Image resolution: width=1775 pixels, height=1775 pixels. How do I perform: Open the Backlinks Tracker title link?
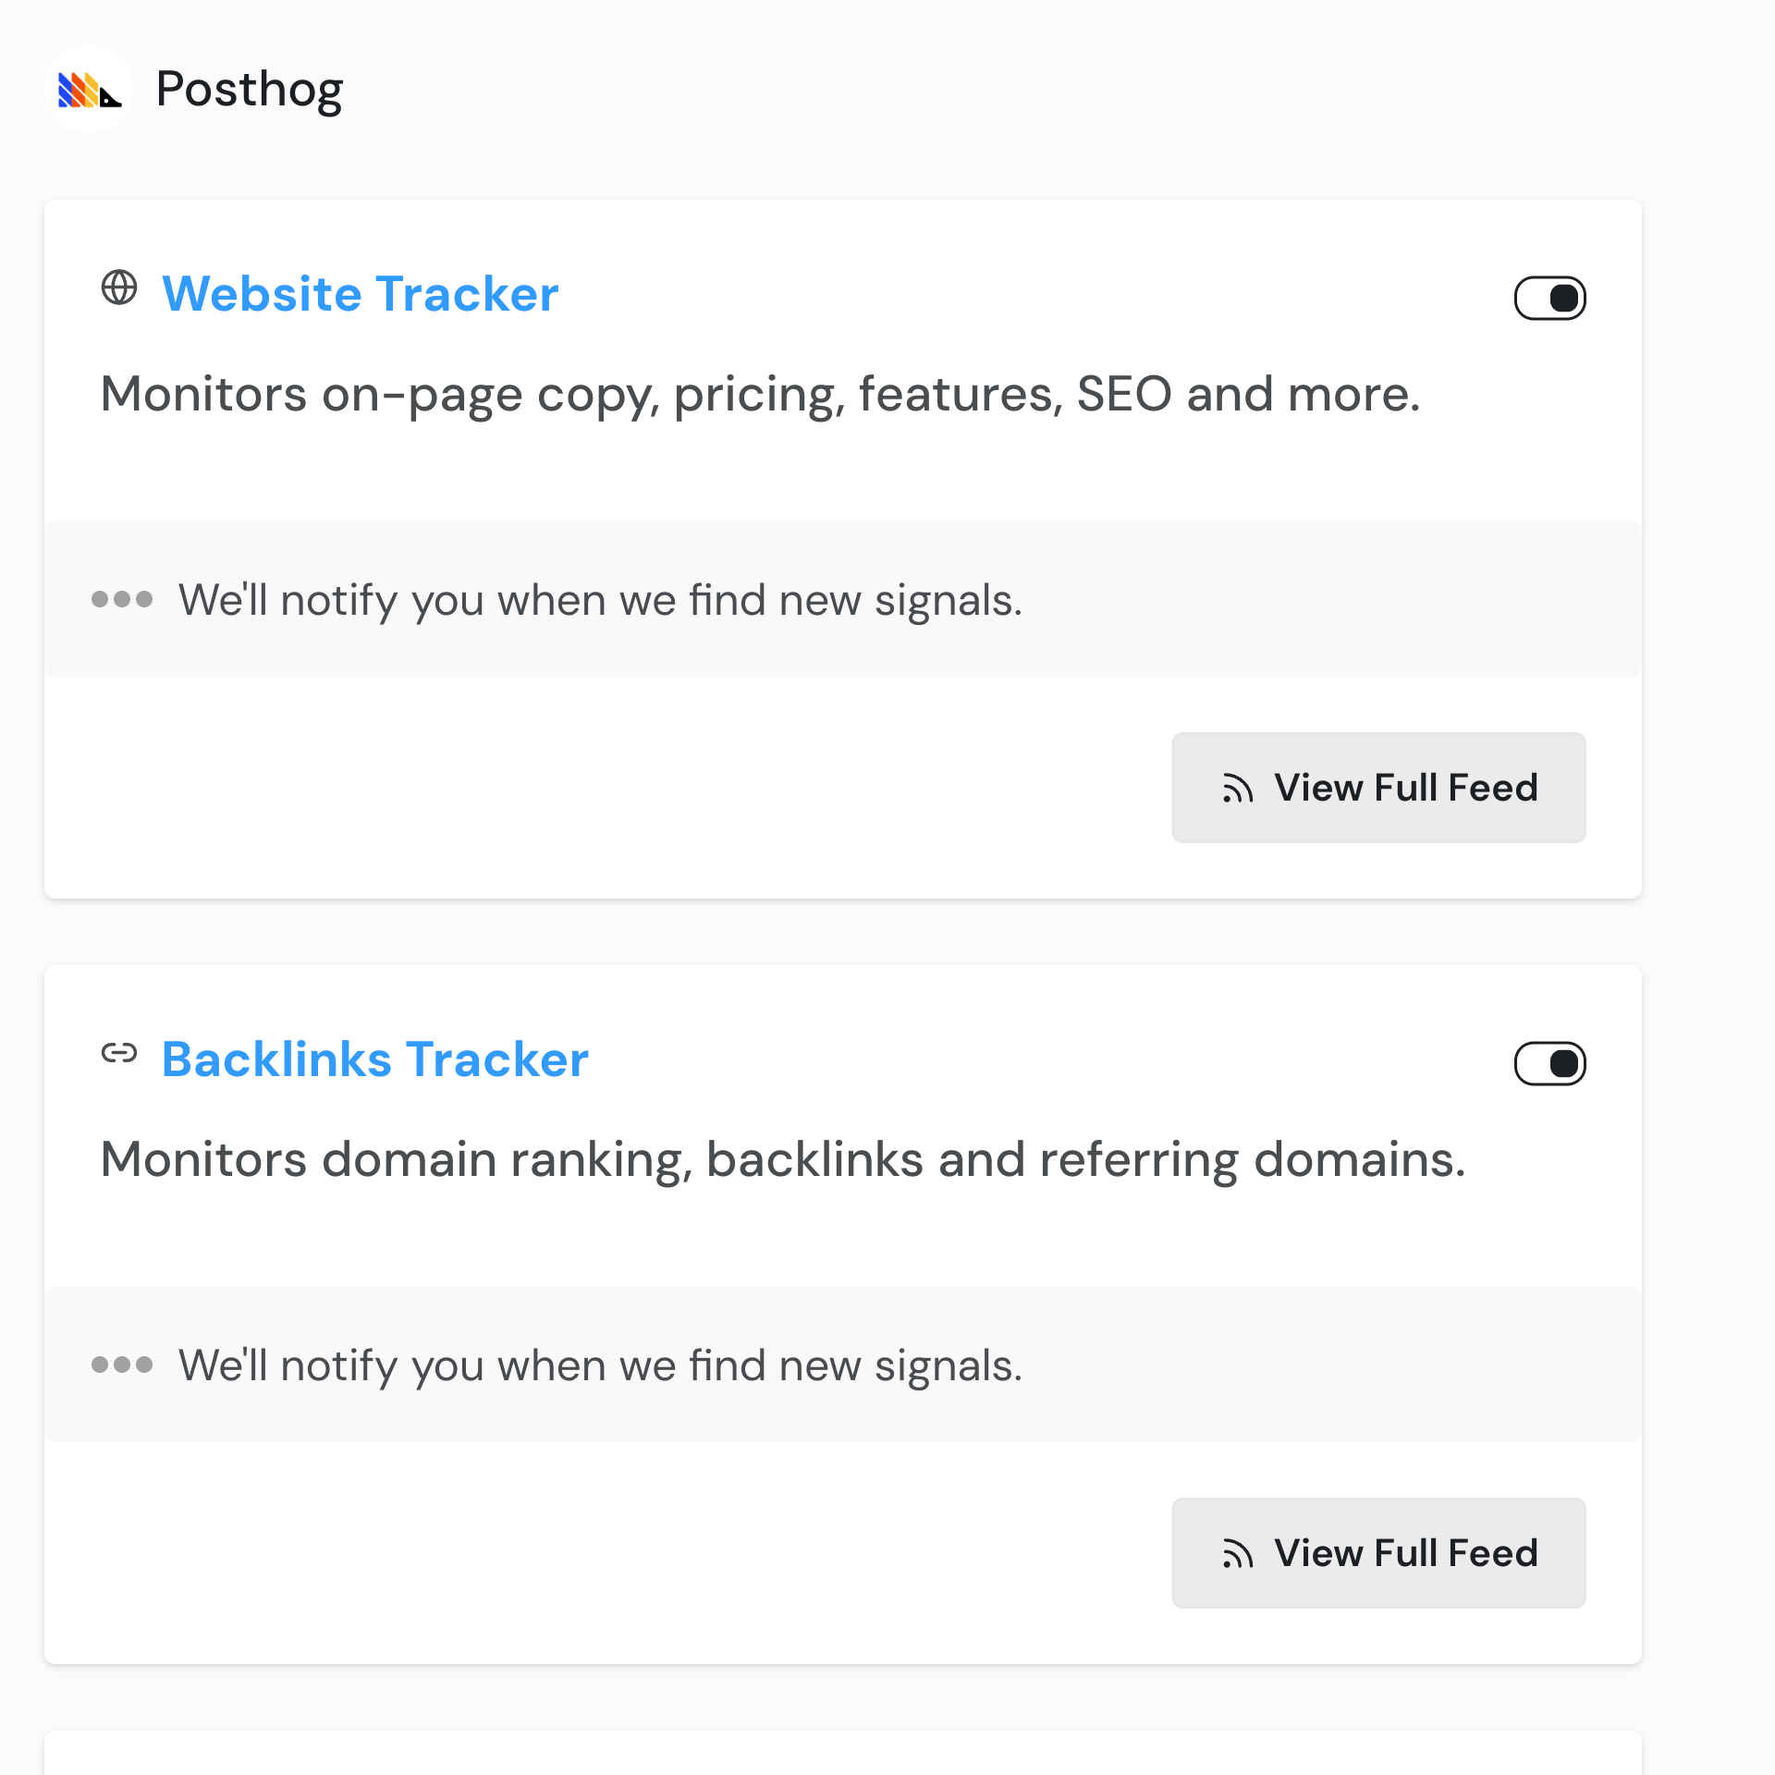pos(374,1059)
